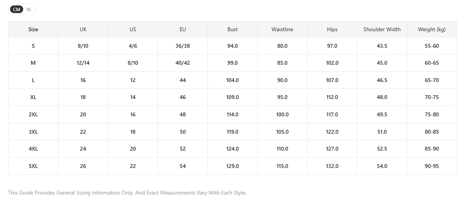Select the 5XL size row label
The width and height of the screenshot is (462, 203).
click(33, 166)
